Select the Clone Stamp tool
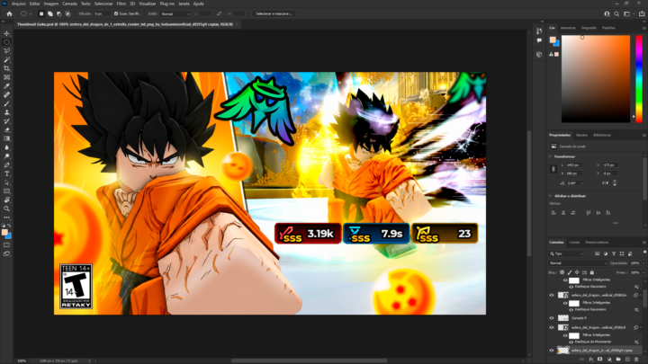This screenshot has height=364, width=648. 6,112
